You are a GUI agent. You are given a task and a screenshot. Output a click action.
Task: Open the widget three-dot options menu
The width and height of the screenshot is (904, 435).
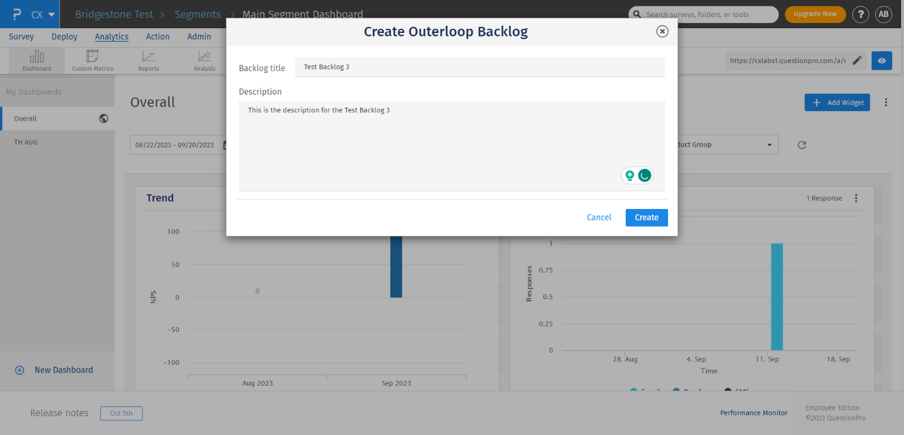pos(856,198)
